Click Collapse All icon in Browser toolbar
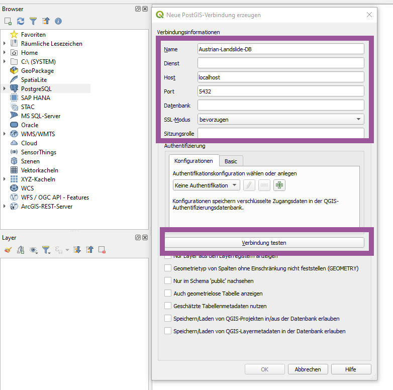The width and height of the screenshot is (393, 390). pos(46,21)
